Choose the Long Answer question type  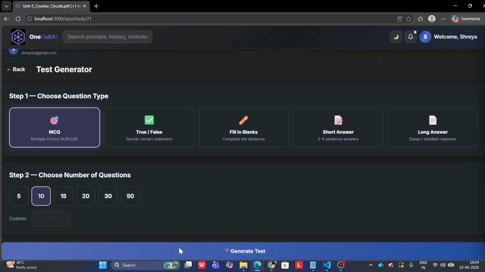click(x=433, y=127)
